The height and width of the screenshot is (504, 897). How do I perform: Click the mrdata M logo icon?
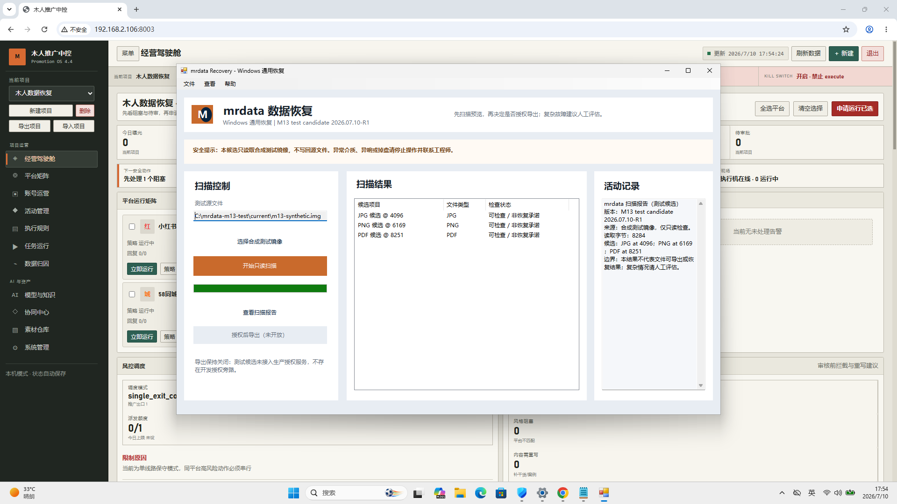pyautogui.click(x=202, y=114)
